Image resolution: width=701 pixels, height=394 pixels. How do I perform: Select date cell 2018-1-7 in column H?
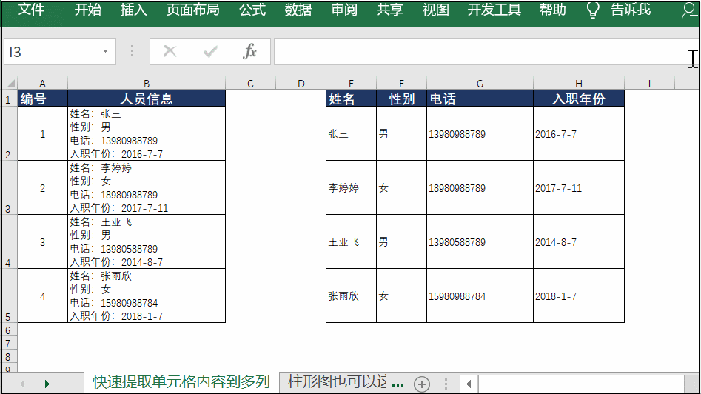pos(579,296)
